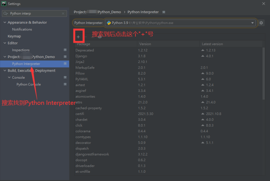Select the cached-property package row
Viewport: 270px width, 181px height.
pos(168,108)
